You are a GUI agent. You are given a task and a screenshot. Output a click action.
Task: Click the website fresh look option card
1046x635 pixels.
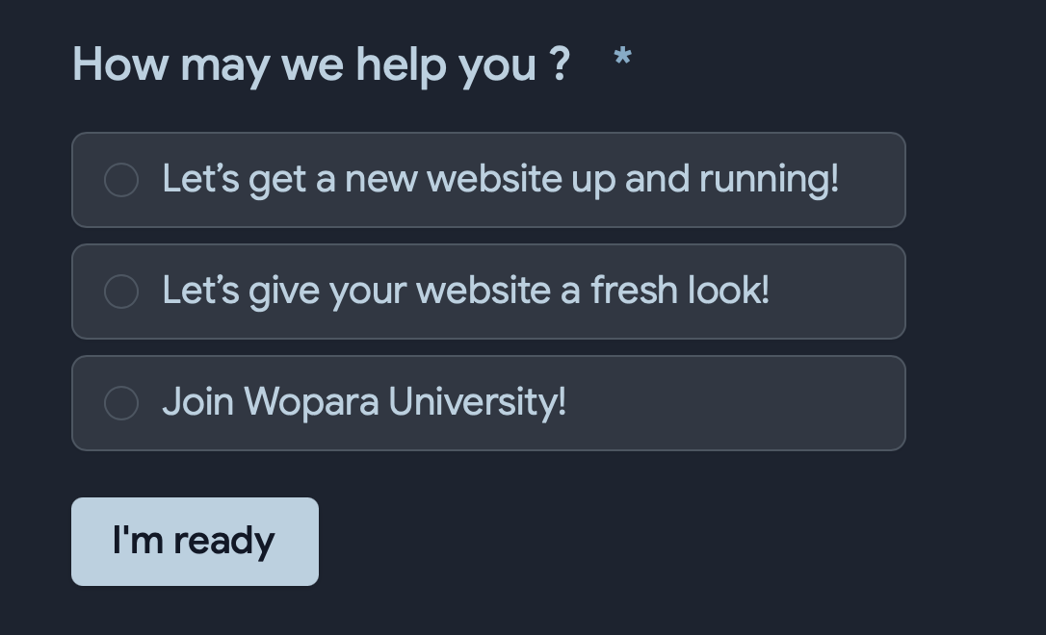(x=488, y=292)
